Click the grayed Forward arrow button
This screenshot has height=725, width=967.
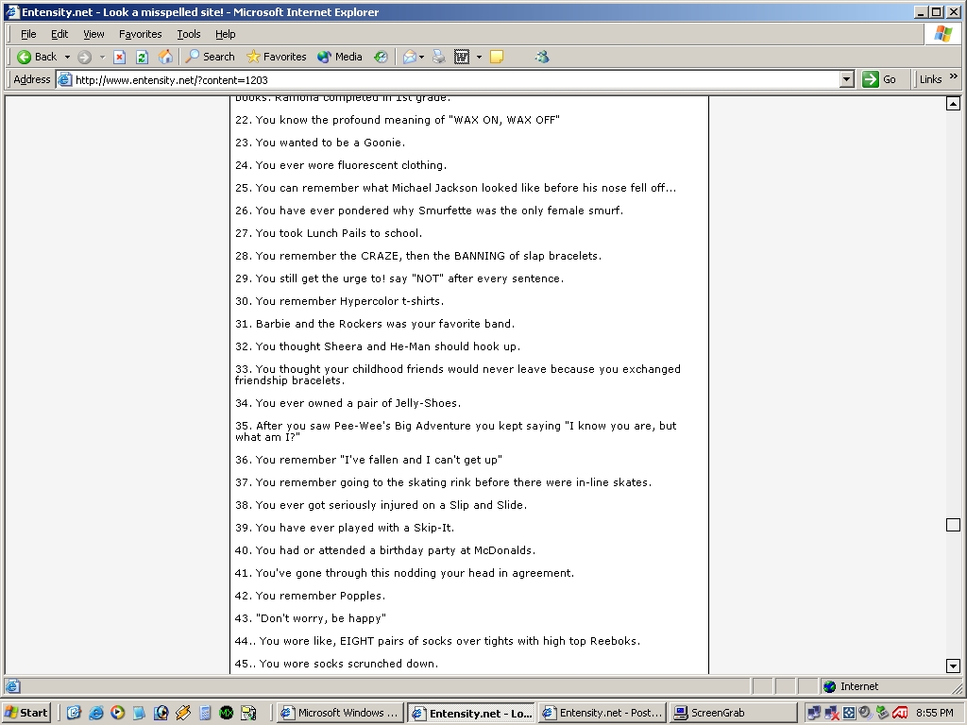click(x=84, y=58)
